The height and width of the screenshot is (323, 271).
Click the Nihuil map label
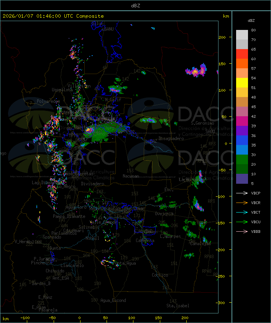point(92,238)
